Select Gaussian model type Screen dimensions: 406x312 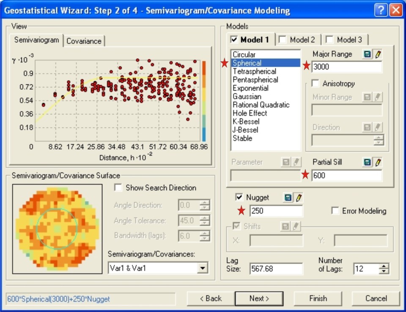(266, 96)
